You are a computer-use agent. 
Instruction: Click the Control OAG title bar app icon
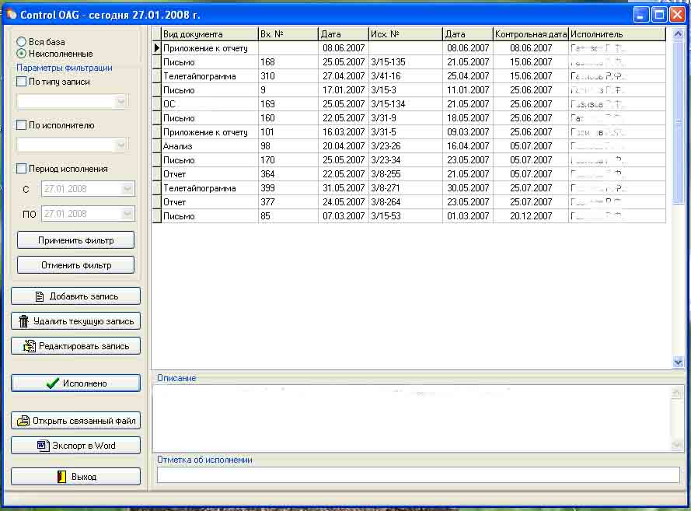pos(11,14)
